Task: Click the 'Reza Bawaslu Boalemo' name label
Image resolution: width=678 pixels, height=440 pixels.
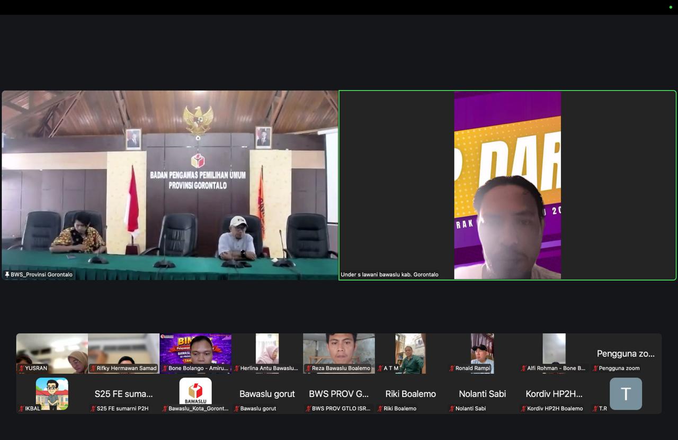Action: (x=341, y=368)
